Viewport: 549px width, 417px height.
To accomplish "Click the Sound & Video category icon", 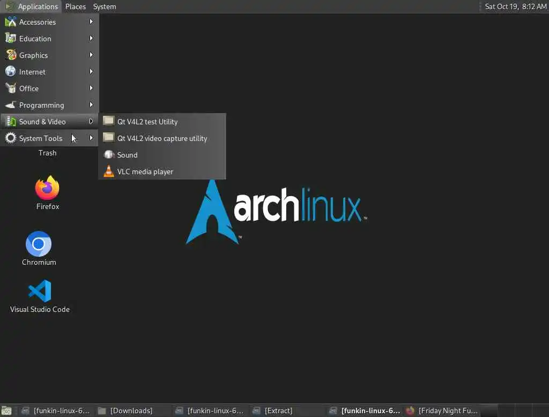I will click(x=11, y=122).
